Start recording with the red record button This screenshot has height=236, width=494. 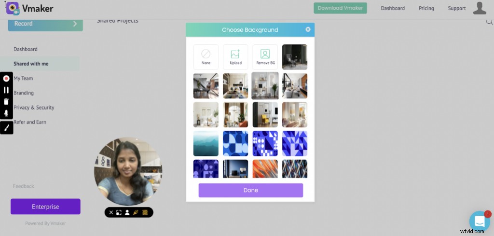6,79
